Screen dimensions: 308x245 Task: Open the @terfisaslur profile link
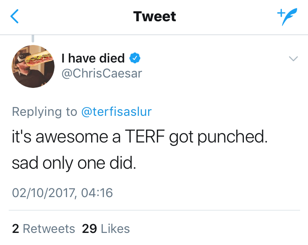tap(116, 112)
